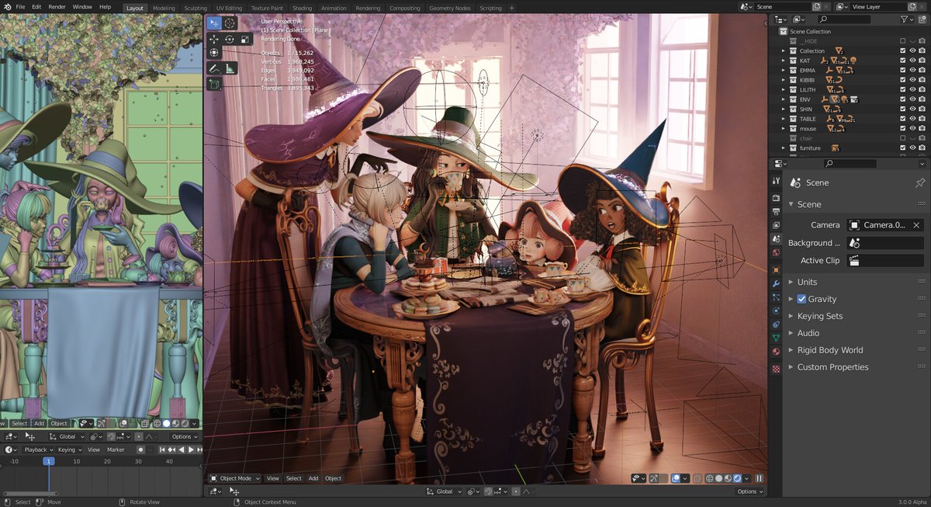
Task: Open the Physics properties tab
Action: tap(776, 311)
